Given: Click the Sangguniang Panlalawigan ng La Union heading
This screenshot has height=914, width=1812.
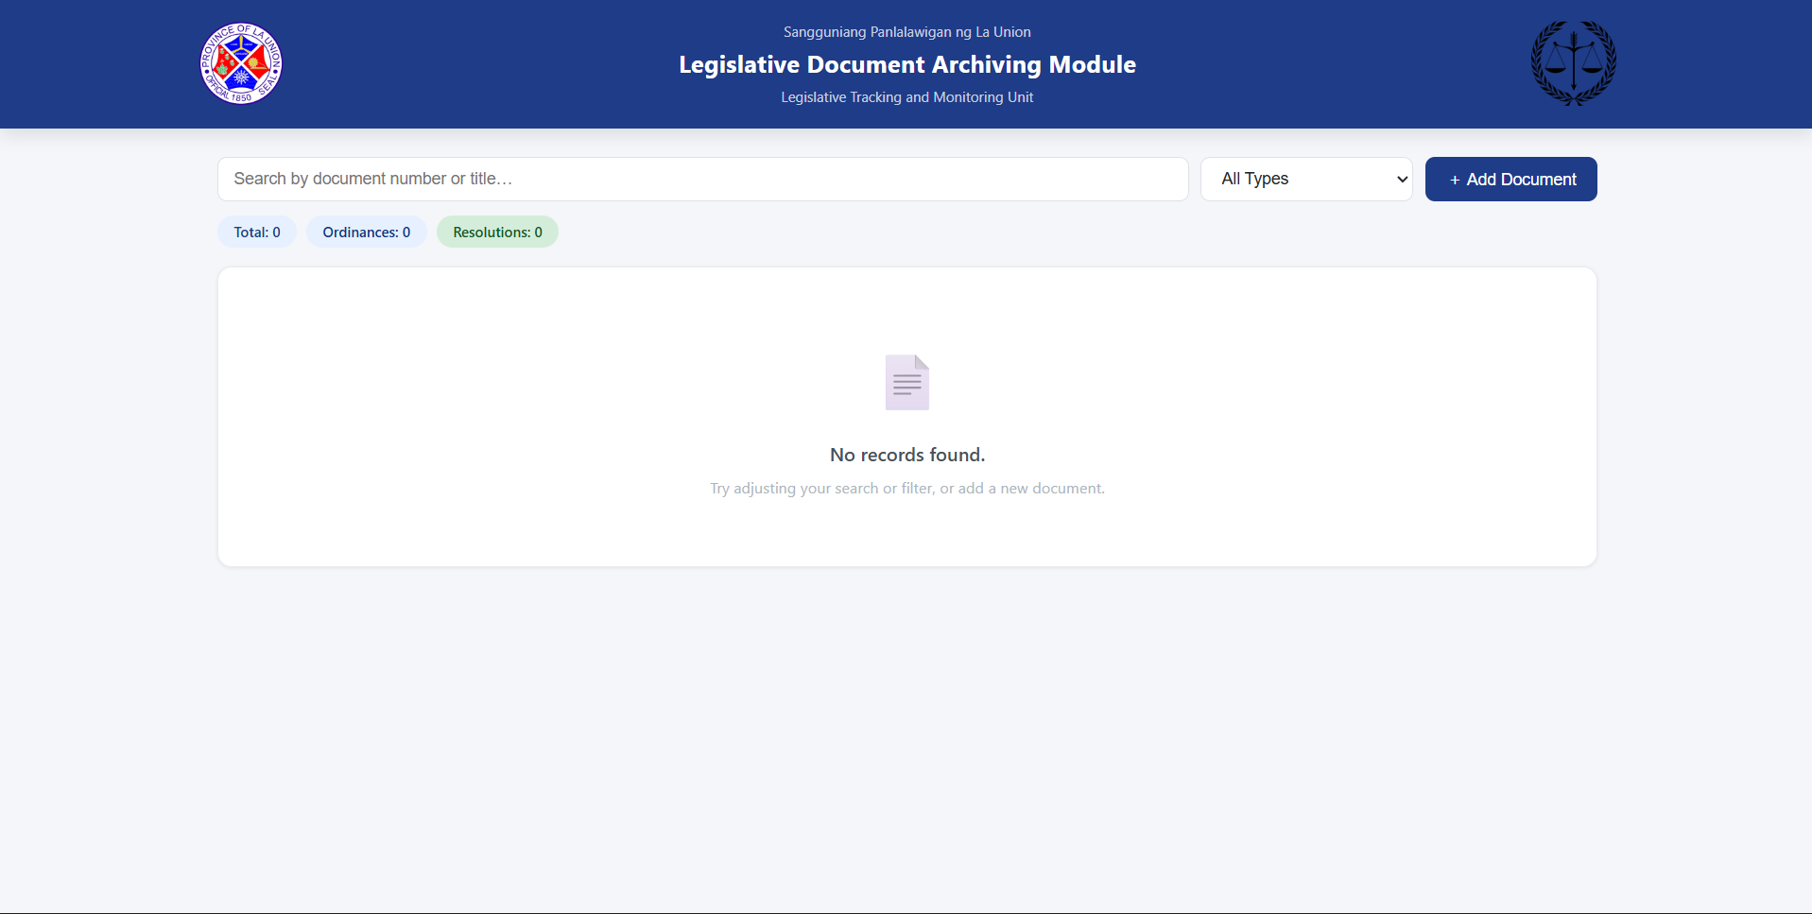Looking at the screenshot, I should 907,32.
